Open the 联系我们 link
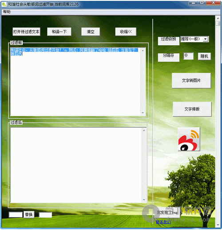Image resolution: width=222 pixels, height=230 pixels. (163, 222)
